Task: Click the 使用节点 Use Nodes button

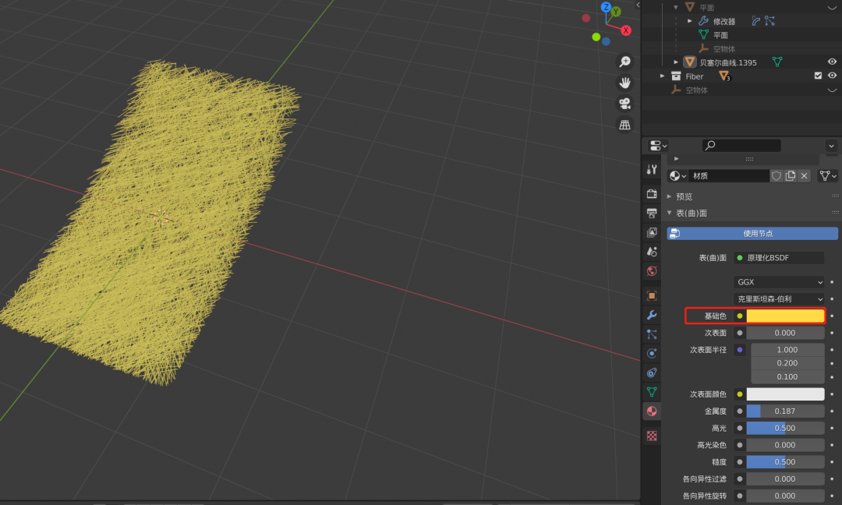Action: click(752, 234)
